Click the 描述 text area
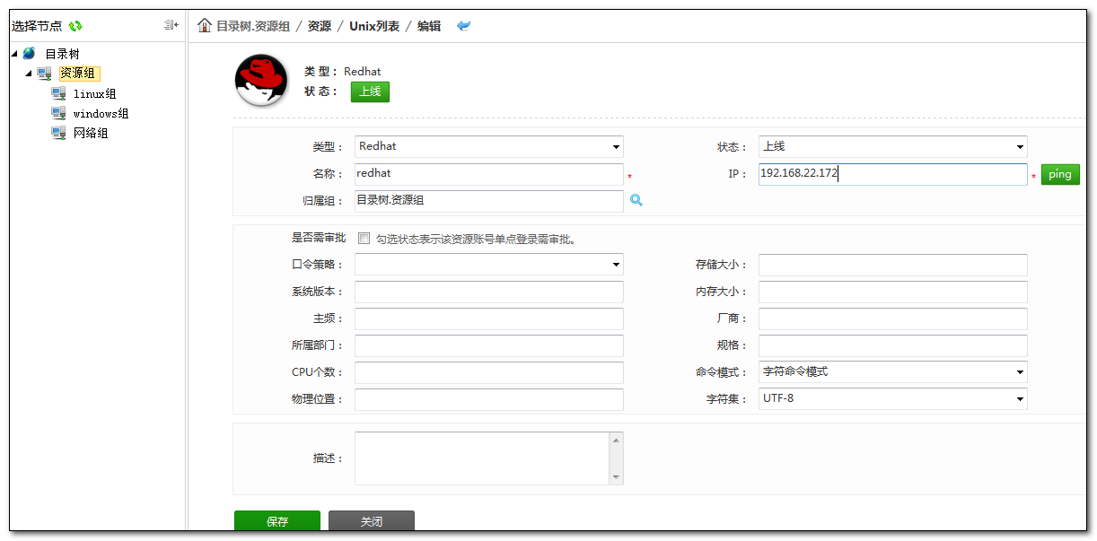The image size is (1097, 541). pyautogui.click(x=482, y=458)
